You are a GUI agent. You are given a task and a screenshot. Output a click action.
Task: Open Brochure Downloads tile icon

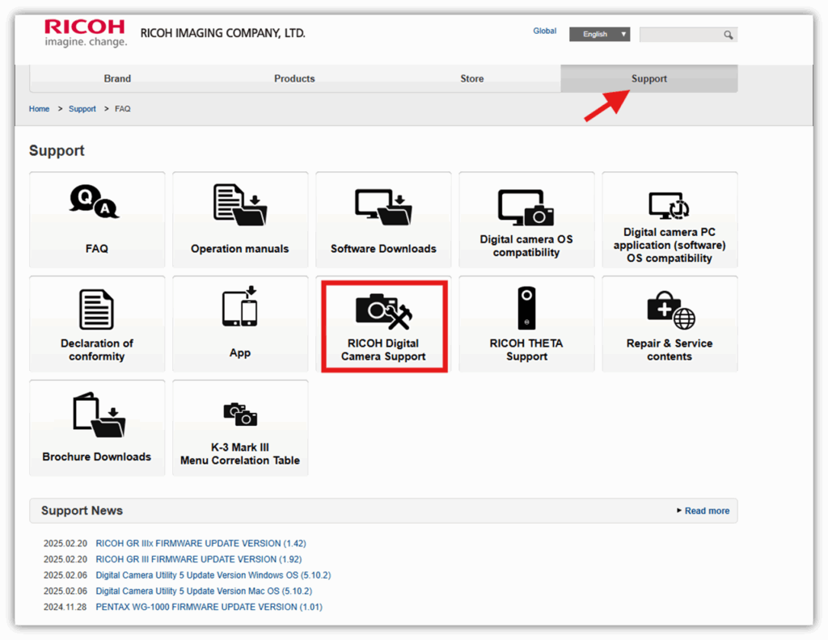tap(96, 415)
